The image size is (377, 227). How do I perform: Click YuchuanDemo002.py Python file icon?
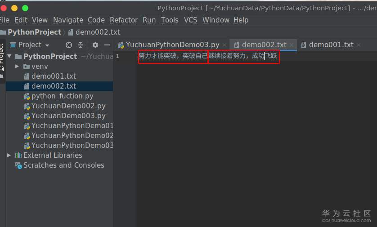(27, 106)
